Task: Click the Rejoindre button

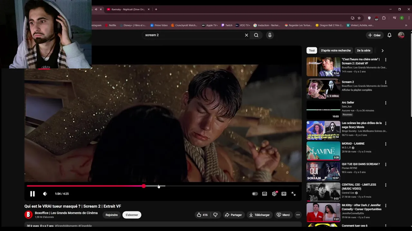Action: coord(112,215)
